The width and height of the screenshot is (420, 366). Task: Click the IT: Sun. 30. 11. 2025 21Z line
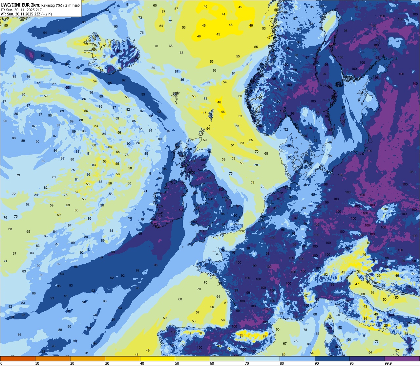tap(22, 10)
